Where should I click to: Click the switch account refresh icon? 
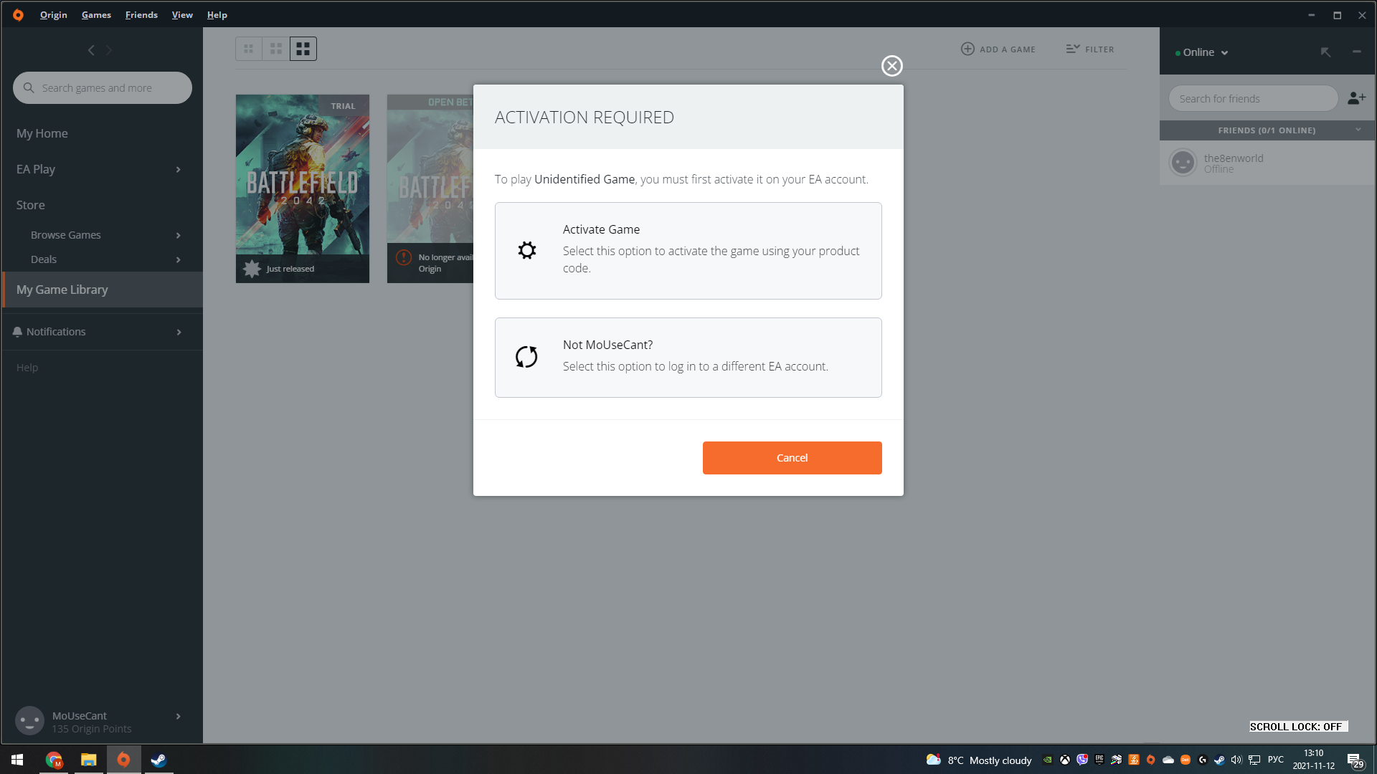coord(526,357)
